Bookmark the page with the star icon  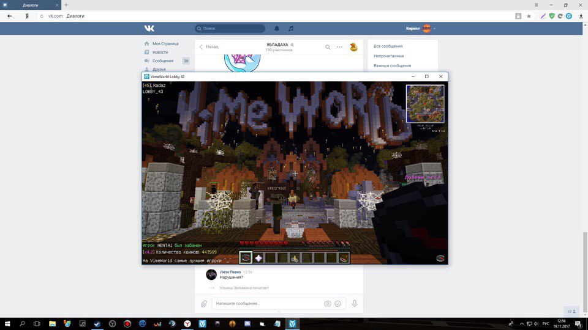pyautogui.click(x=529, y=16)
